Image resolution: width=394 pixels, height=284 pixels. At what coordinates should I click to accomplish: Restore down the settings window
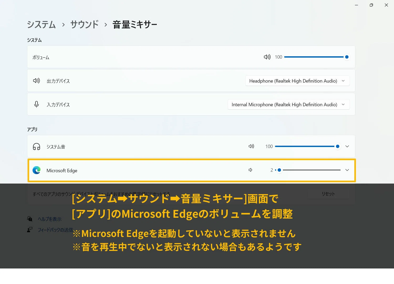(x=371, y=5)
